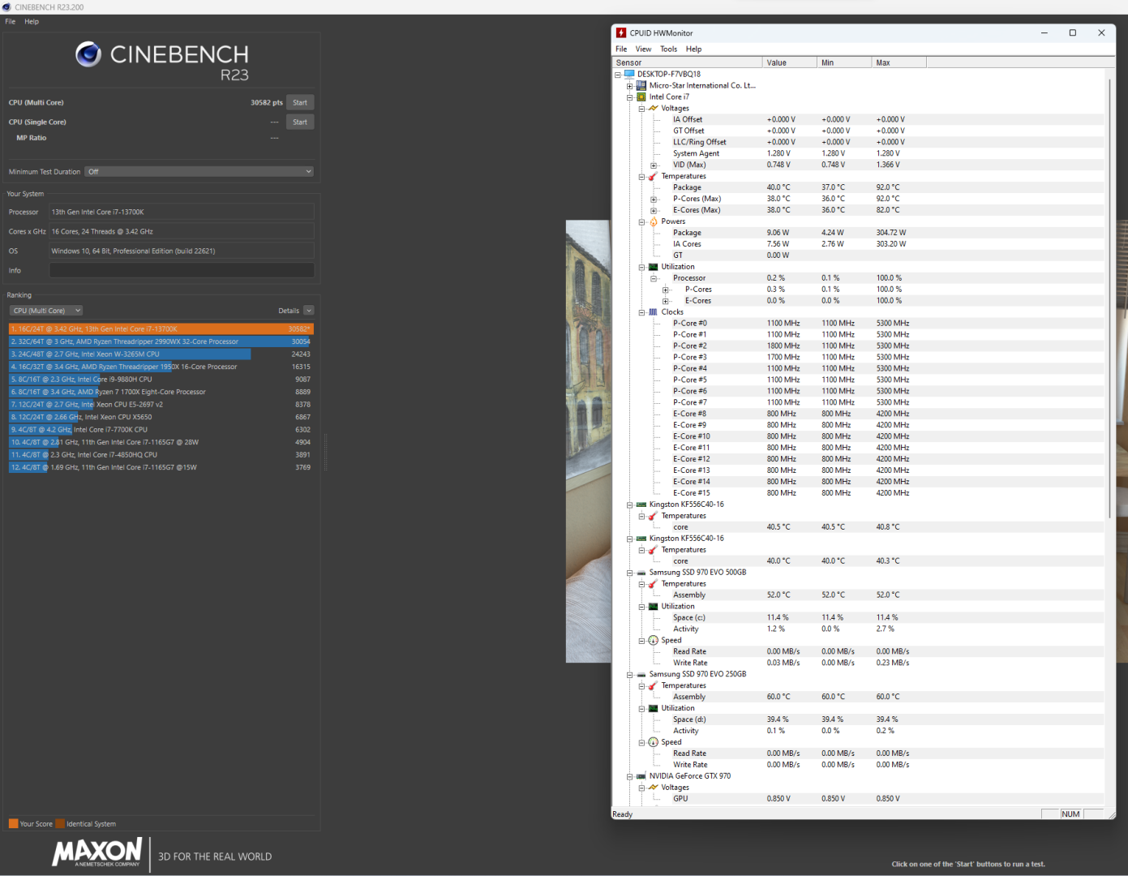
Task: Click Temperatures icon under Intel Core i7
Action: [653, 176]
